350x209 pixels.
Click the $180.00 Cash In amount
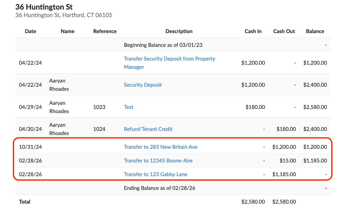[255, 107]
